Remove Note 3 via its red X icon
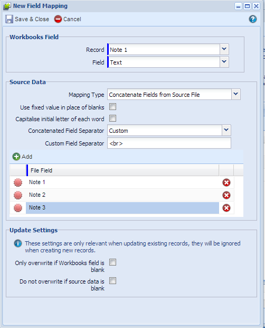This screenshot has height=328, width=265. [226, 208]
